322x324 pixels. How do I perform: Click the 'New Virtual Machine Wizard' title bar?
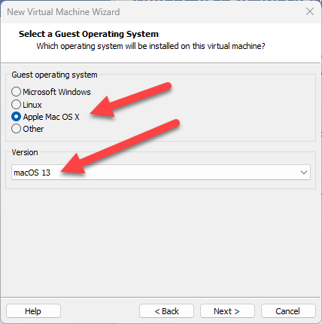click(x=63, y=12)
